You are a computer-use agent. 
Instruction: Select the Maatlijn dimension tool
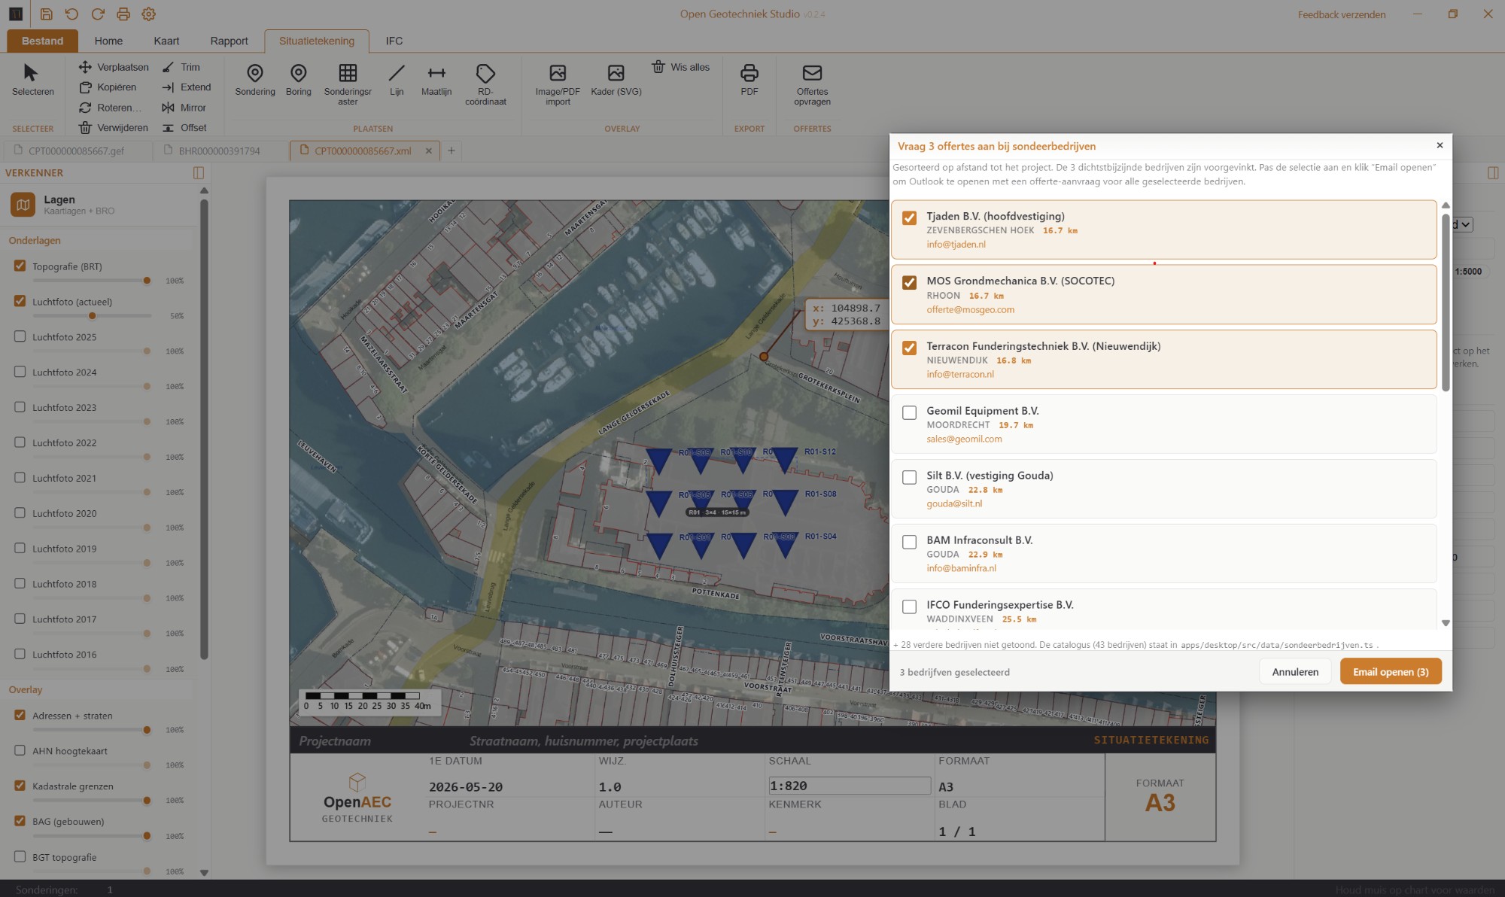[x=436, y=80]
